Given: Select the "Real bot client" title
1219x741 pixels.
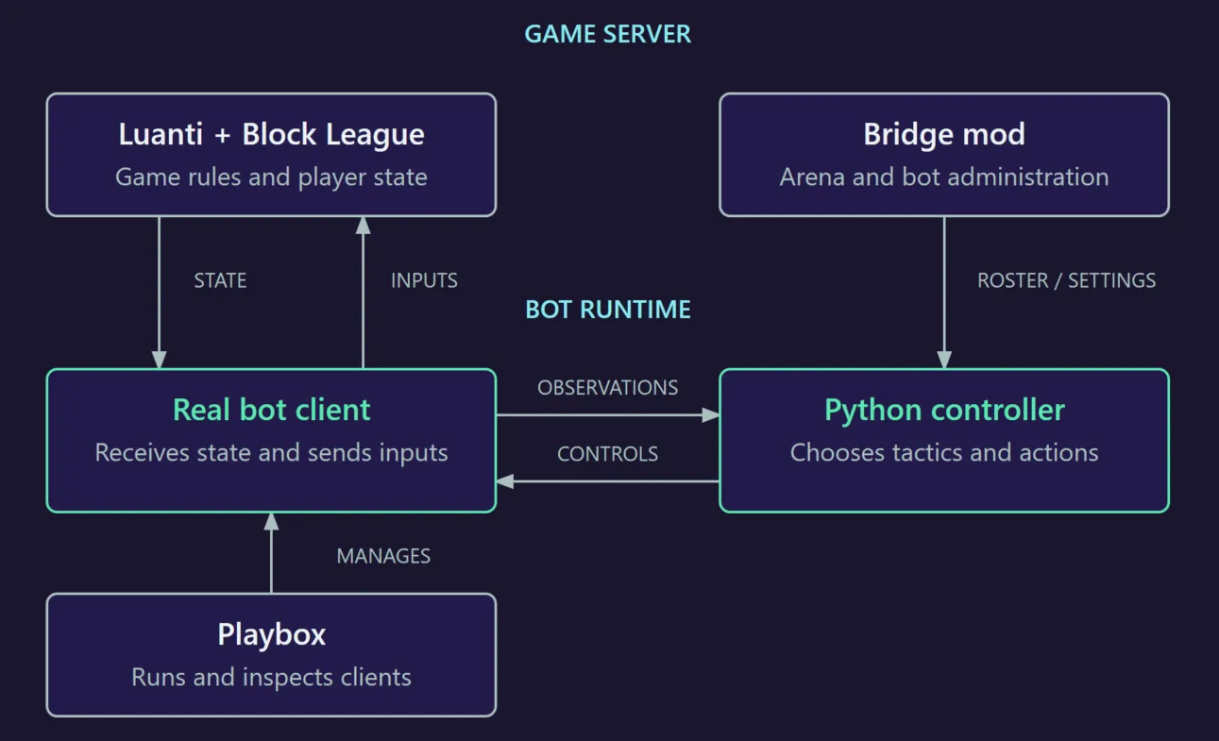Looking at the screenshot, I should [271, 410].
